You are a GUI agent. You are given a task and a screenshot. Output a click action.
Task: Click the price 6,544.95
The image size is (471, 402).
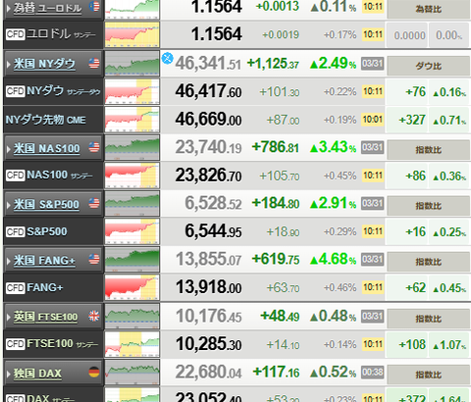(213, 231)
